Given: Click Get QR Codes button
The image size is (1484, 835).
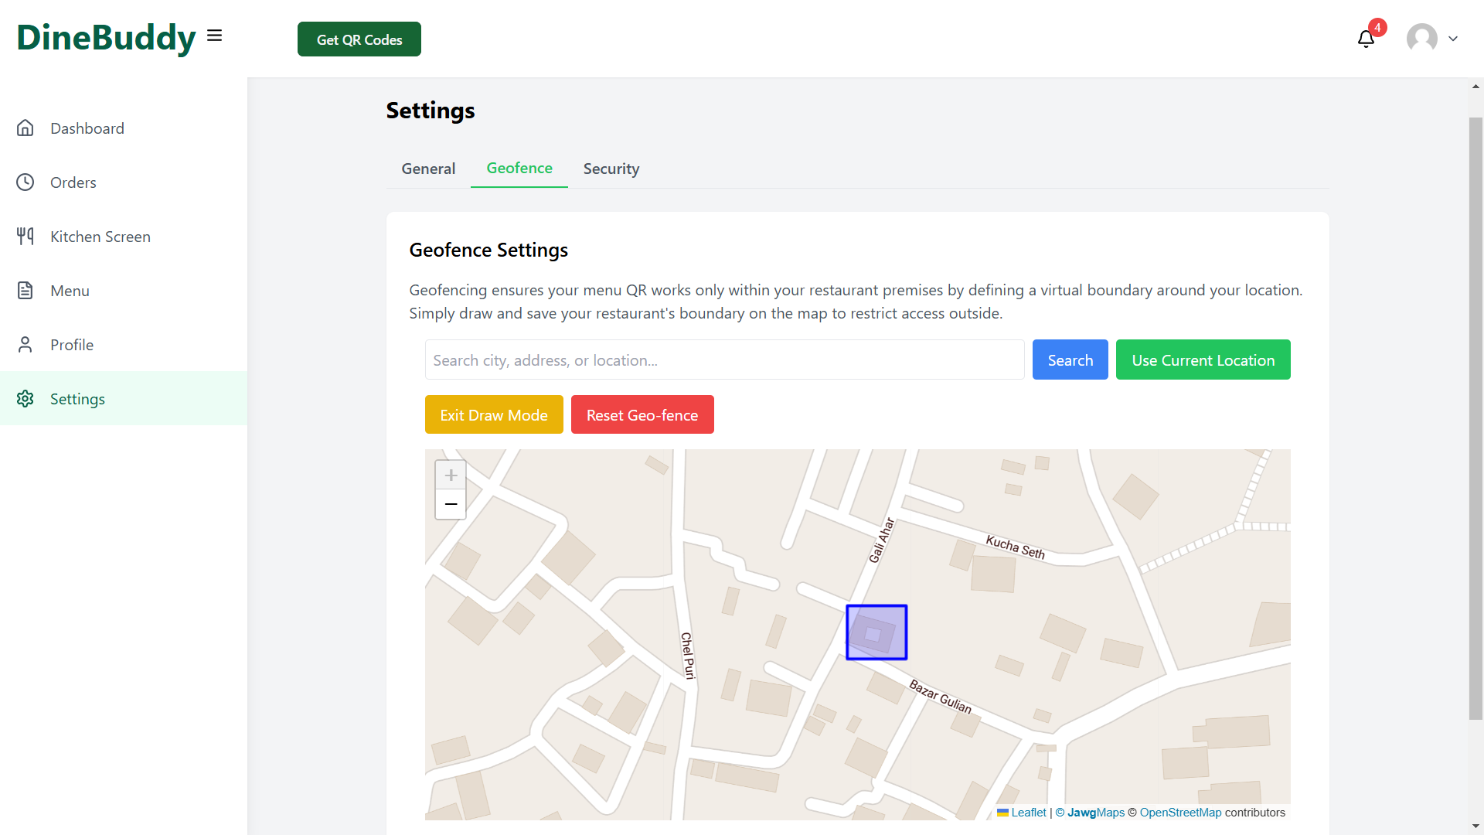Looking at the screenshot, I should coord(359,39).
